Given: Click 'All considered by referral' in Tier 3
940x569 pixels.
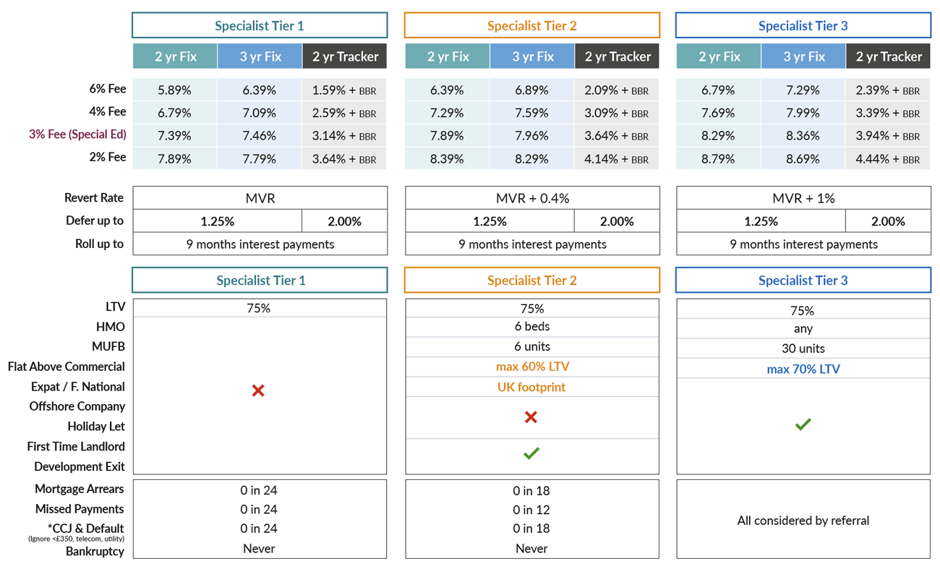Looking at the screenshot, I should pyautogui.click(x=803, y=520).
